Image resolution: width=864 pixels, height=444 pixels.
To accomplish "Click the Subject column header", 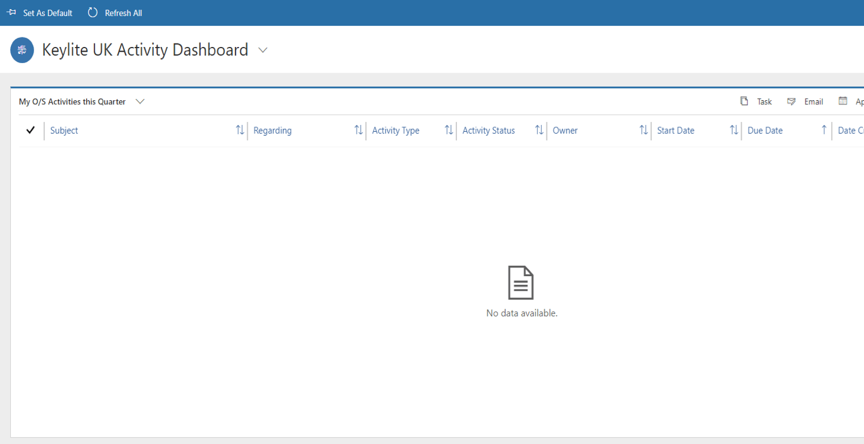I will [64, 131].
